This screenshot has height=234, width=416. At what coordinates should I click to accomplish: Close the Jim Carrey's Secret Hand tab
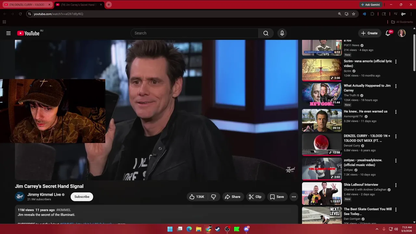[101, 5]
